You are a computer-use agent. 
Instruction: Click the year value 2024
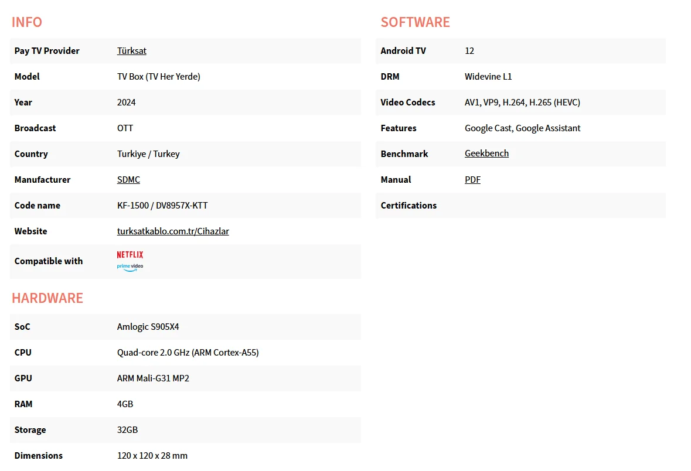126,102
